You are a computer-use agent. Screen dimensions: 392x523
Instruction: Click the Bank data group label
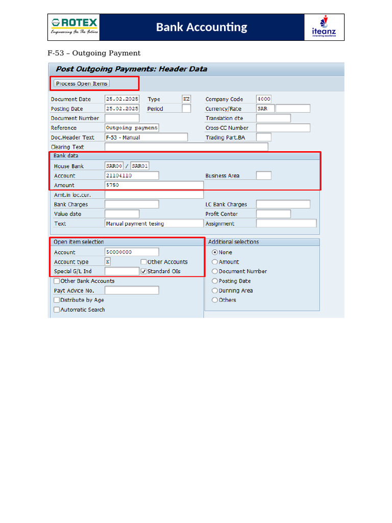click(66, 156)
